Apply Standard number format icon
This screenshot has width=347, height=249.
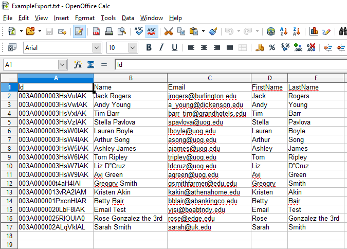(x=285, y=47)
